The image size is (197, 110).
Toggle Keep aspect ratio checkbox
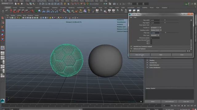pyautogui.click(x=151, y=25)
